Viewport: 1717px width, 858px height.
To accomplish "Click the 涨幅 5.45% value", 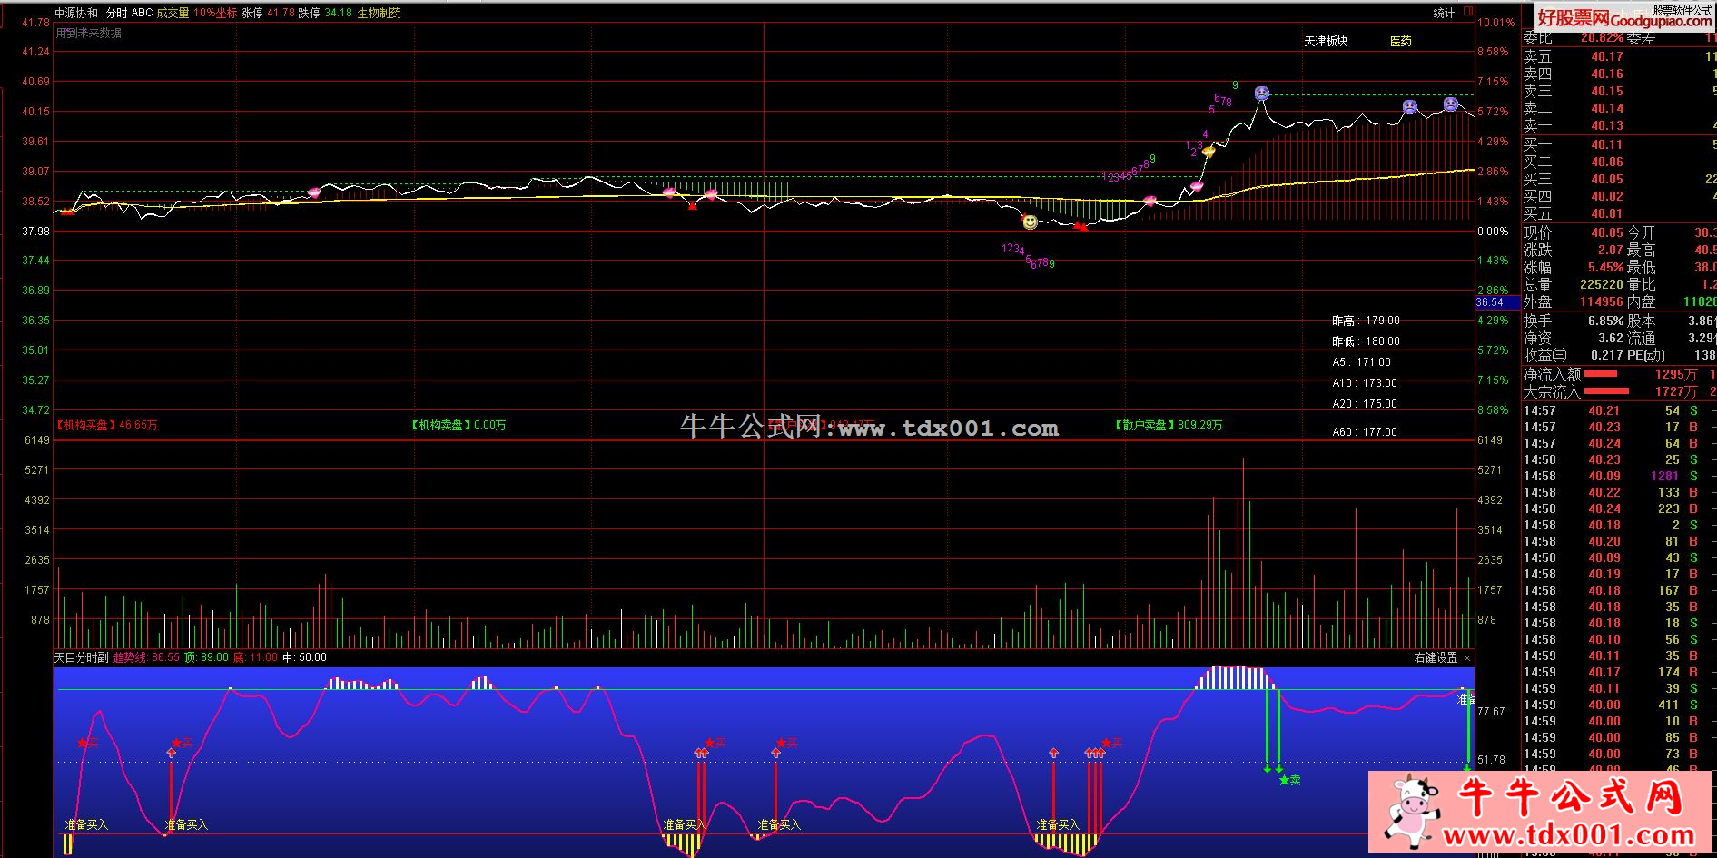I will 1605,267.
